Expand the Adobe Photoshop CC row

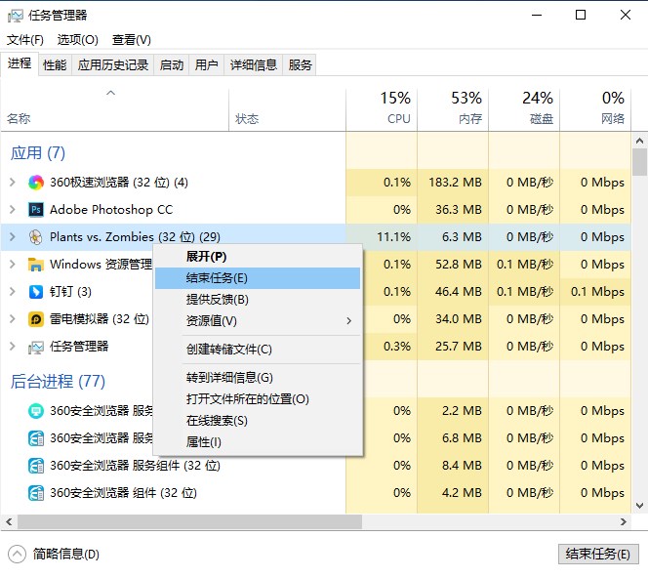[x=13, y=210]
